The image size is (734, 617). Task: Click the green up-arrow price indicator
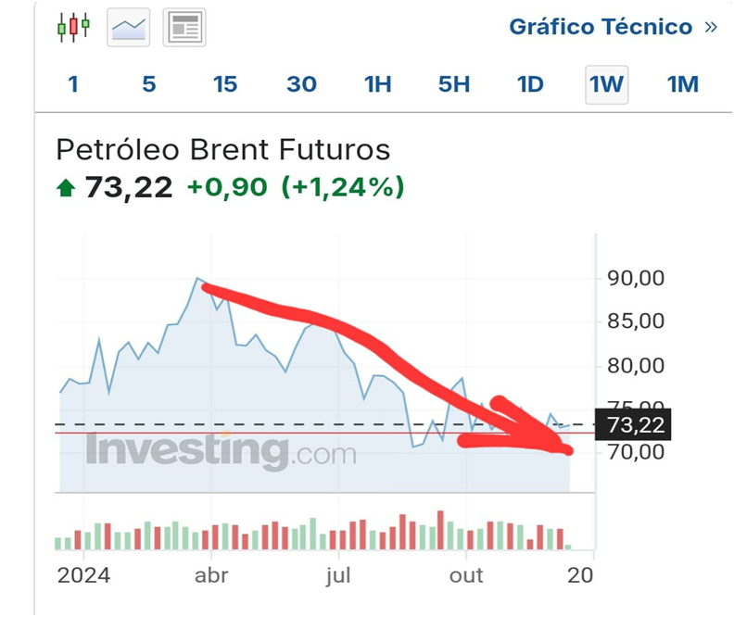pyautogui.click(x=66, y=188)
